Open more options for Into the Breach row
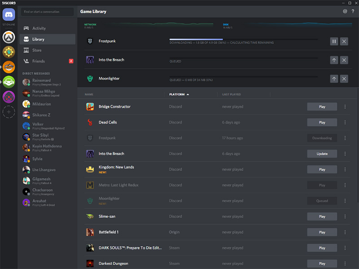Image resolution: width=359 pixels, height=269 pixels. click(x=345, y=154)
